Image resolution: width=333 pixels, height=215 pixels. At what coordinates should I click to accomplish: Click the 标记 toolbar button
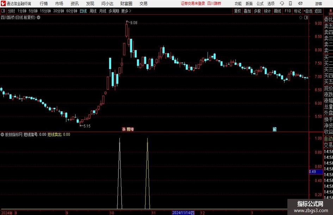coord(297,11)
